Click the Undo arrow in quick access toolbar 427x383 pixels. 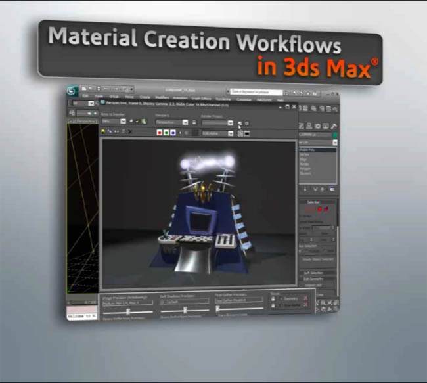(106, 89)
